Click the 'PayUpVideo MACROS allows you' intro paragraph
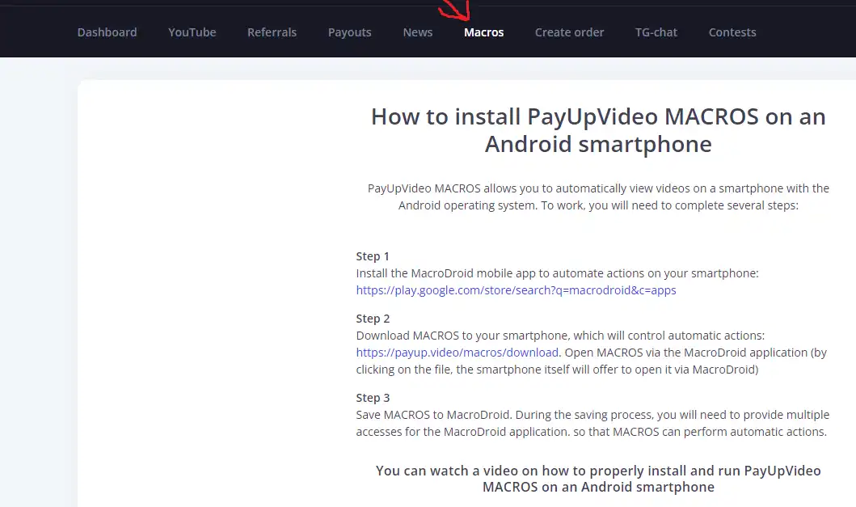This screenshot has height=507, width=856. 598,196
